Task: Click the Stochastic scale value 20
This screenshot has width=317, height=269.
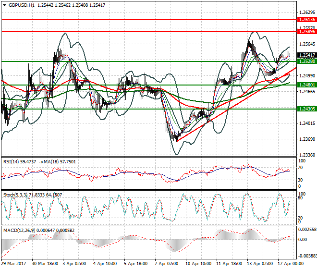Action: [x=300, y=218]
